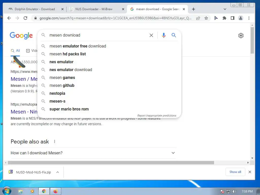Open the volume tray icon
Viewport: 260px width, 195px height.
[x=234, y=191]
